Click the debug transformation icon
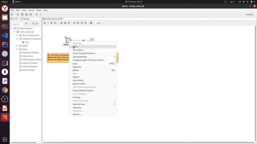 click(65, 23)
